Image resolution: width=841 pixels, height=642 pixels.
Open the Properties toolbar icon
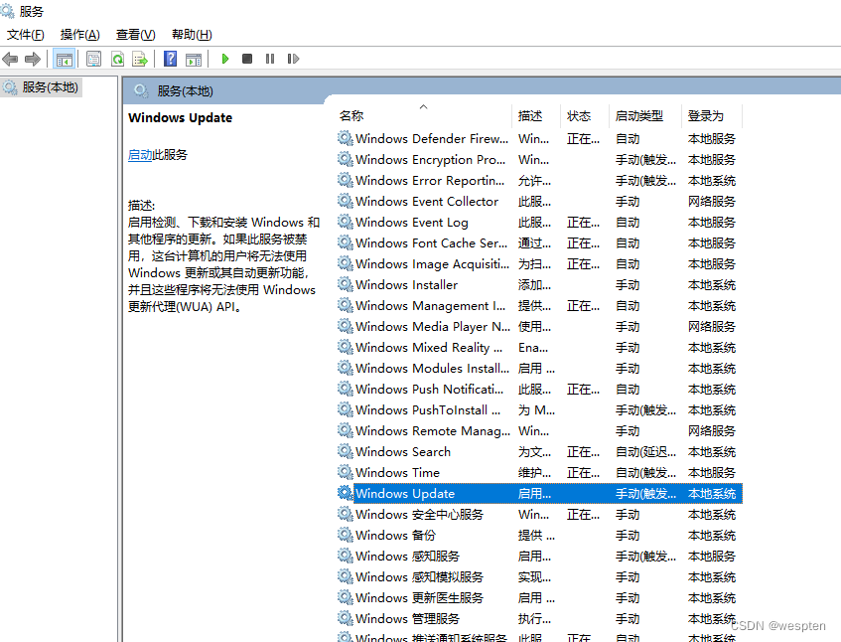point(94,59)
